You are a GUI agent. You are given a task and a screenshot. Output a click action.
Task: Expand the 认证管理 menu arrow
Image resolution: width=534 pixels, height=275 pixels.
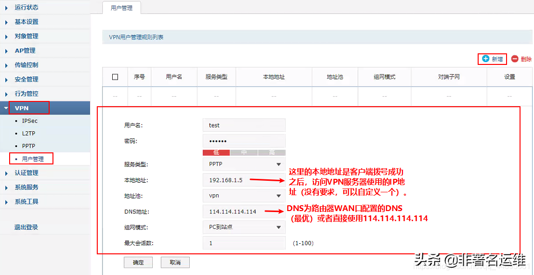(x=6, y=173)
